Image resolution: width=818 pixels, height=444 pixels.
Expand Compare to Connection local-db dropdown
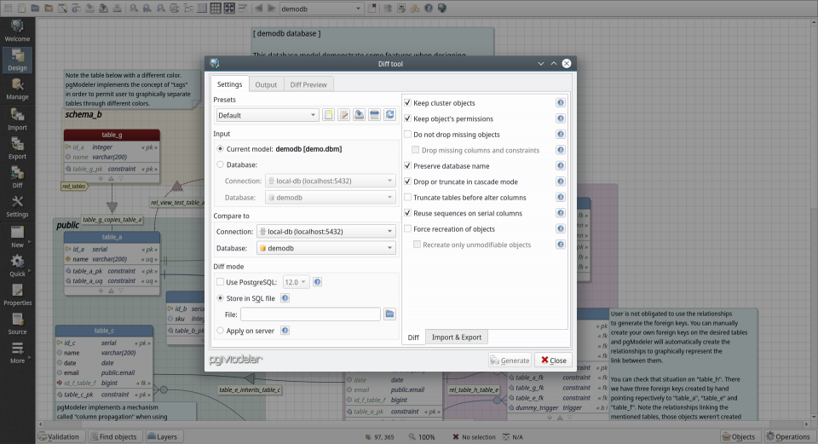click(x=325, y=231)
